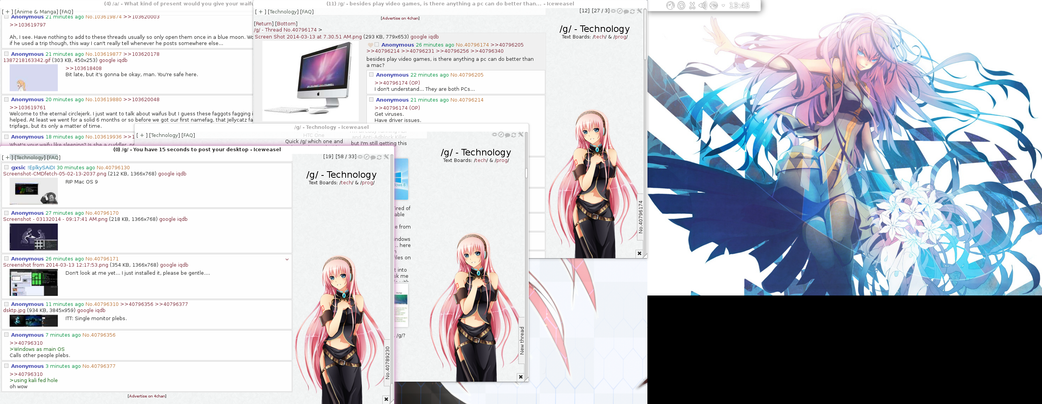Click iqdb link beside 1387218163342.gif
The height and width of the screenshot is (404, 1042).
(x=121, y=60)
